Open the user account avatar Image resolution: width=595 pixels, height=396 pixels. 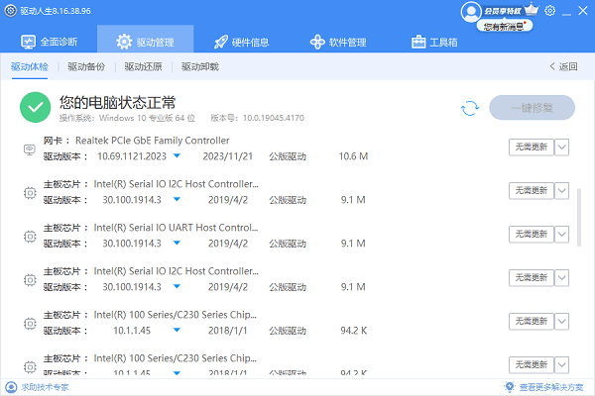471,11
